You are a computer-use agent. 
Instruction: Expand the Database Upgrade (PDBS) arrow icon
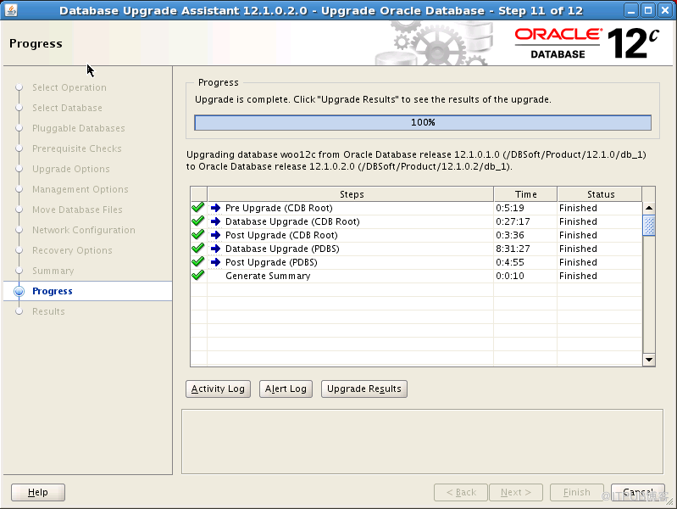point(215,249)
